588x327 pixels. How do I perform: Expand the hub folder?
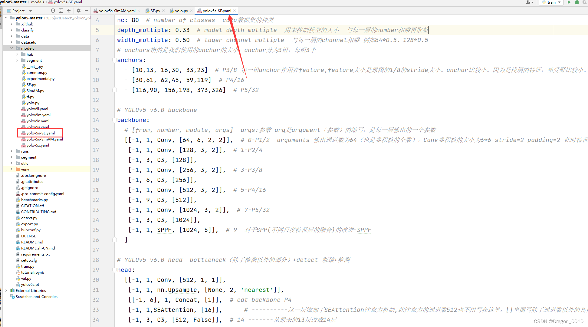(x=17, y=54)
